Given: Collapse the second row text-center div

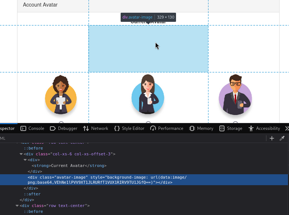Looking at the screenshot, I should coord(17,206).
